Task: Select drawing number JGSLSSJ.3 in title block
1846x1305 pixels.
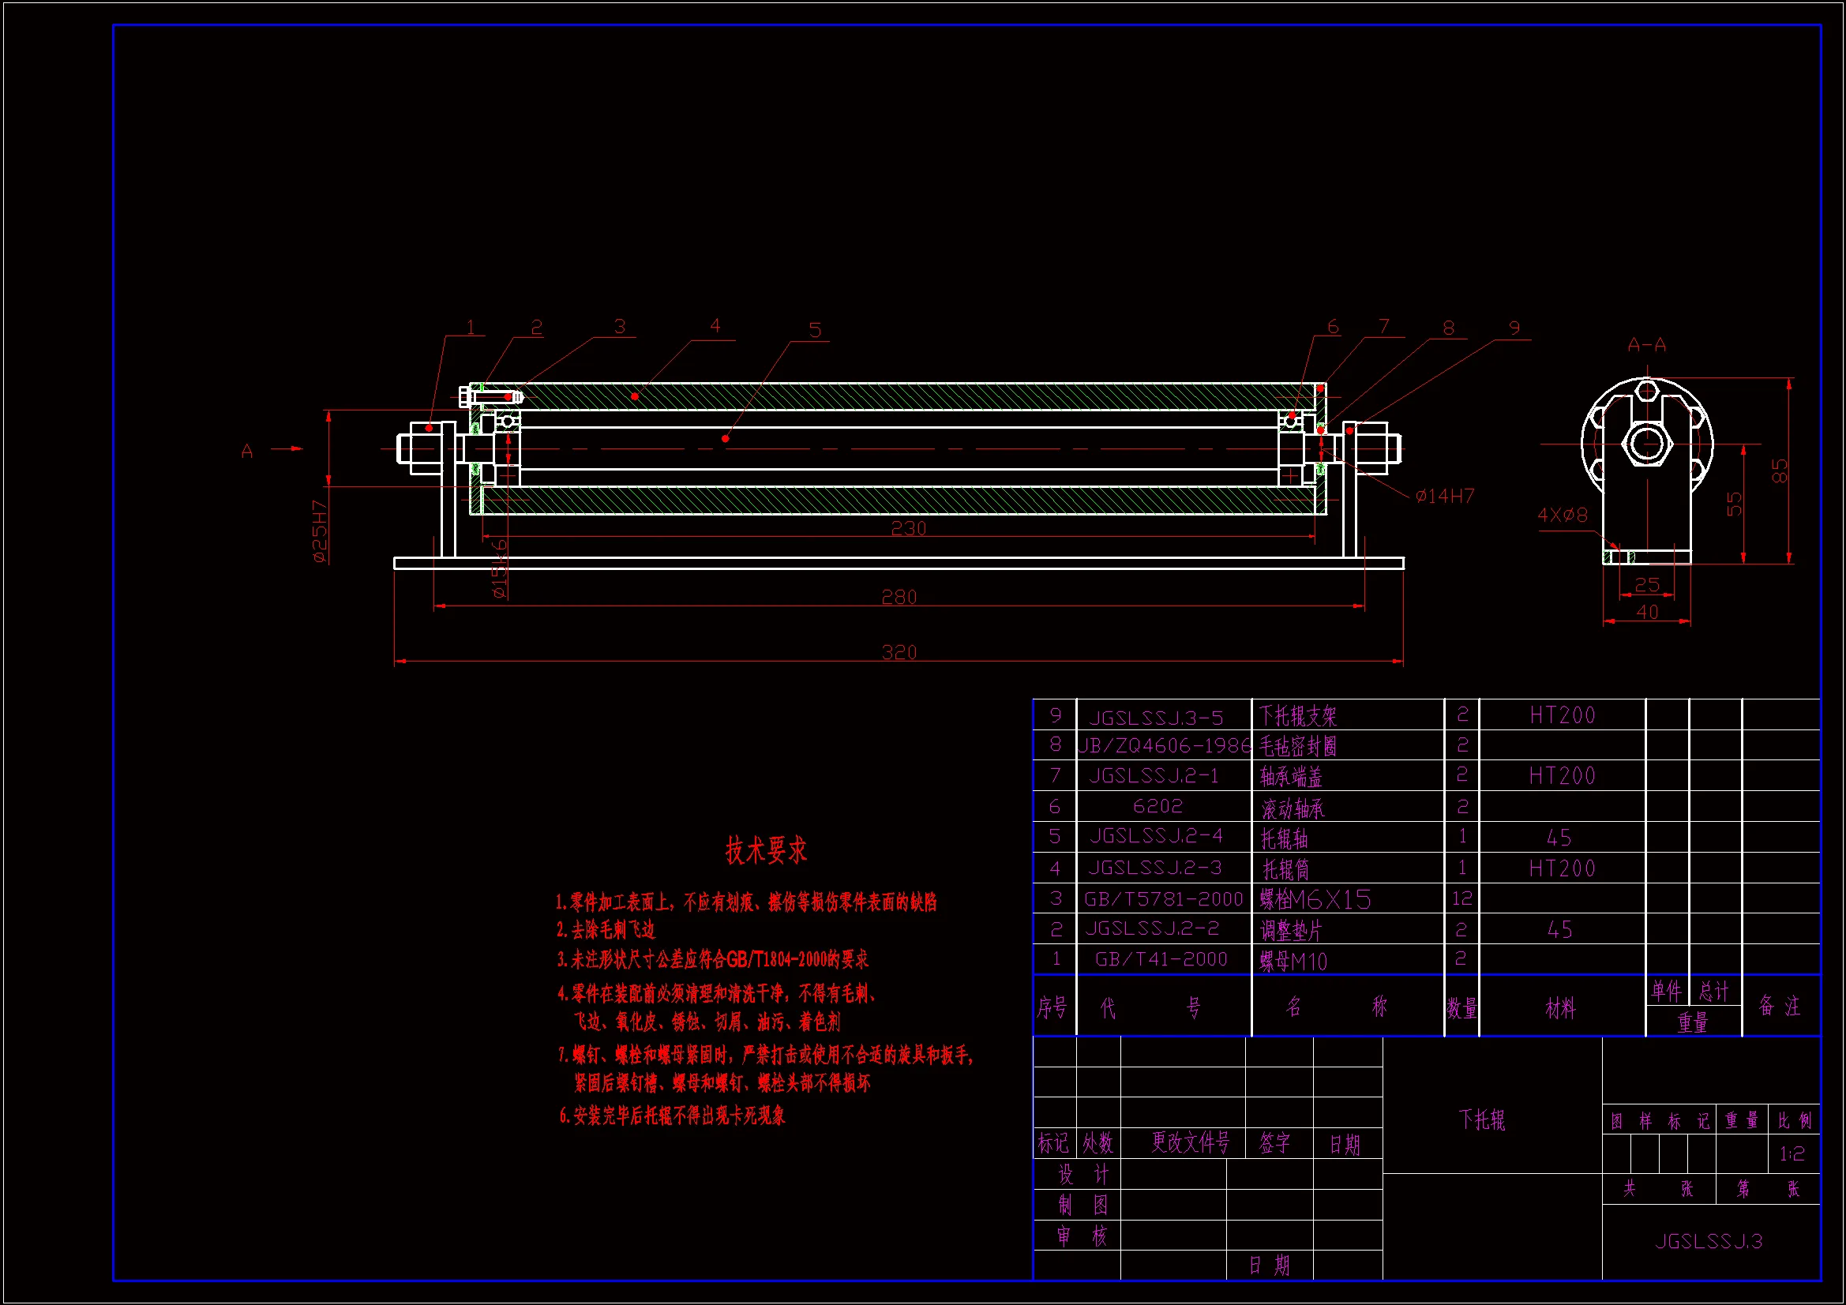Action: (1709, 1242)
